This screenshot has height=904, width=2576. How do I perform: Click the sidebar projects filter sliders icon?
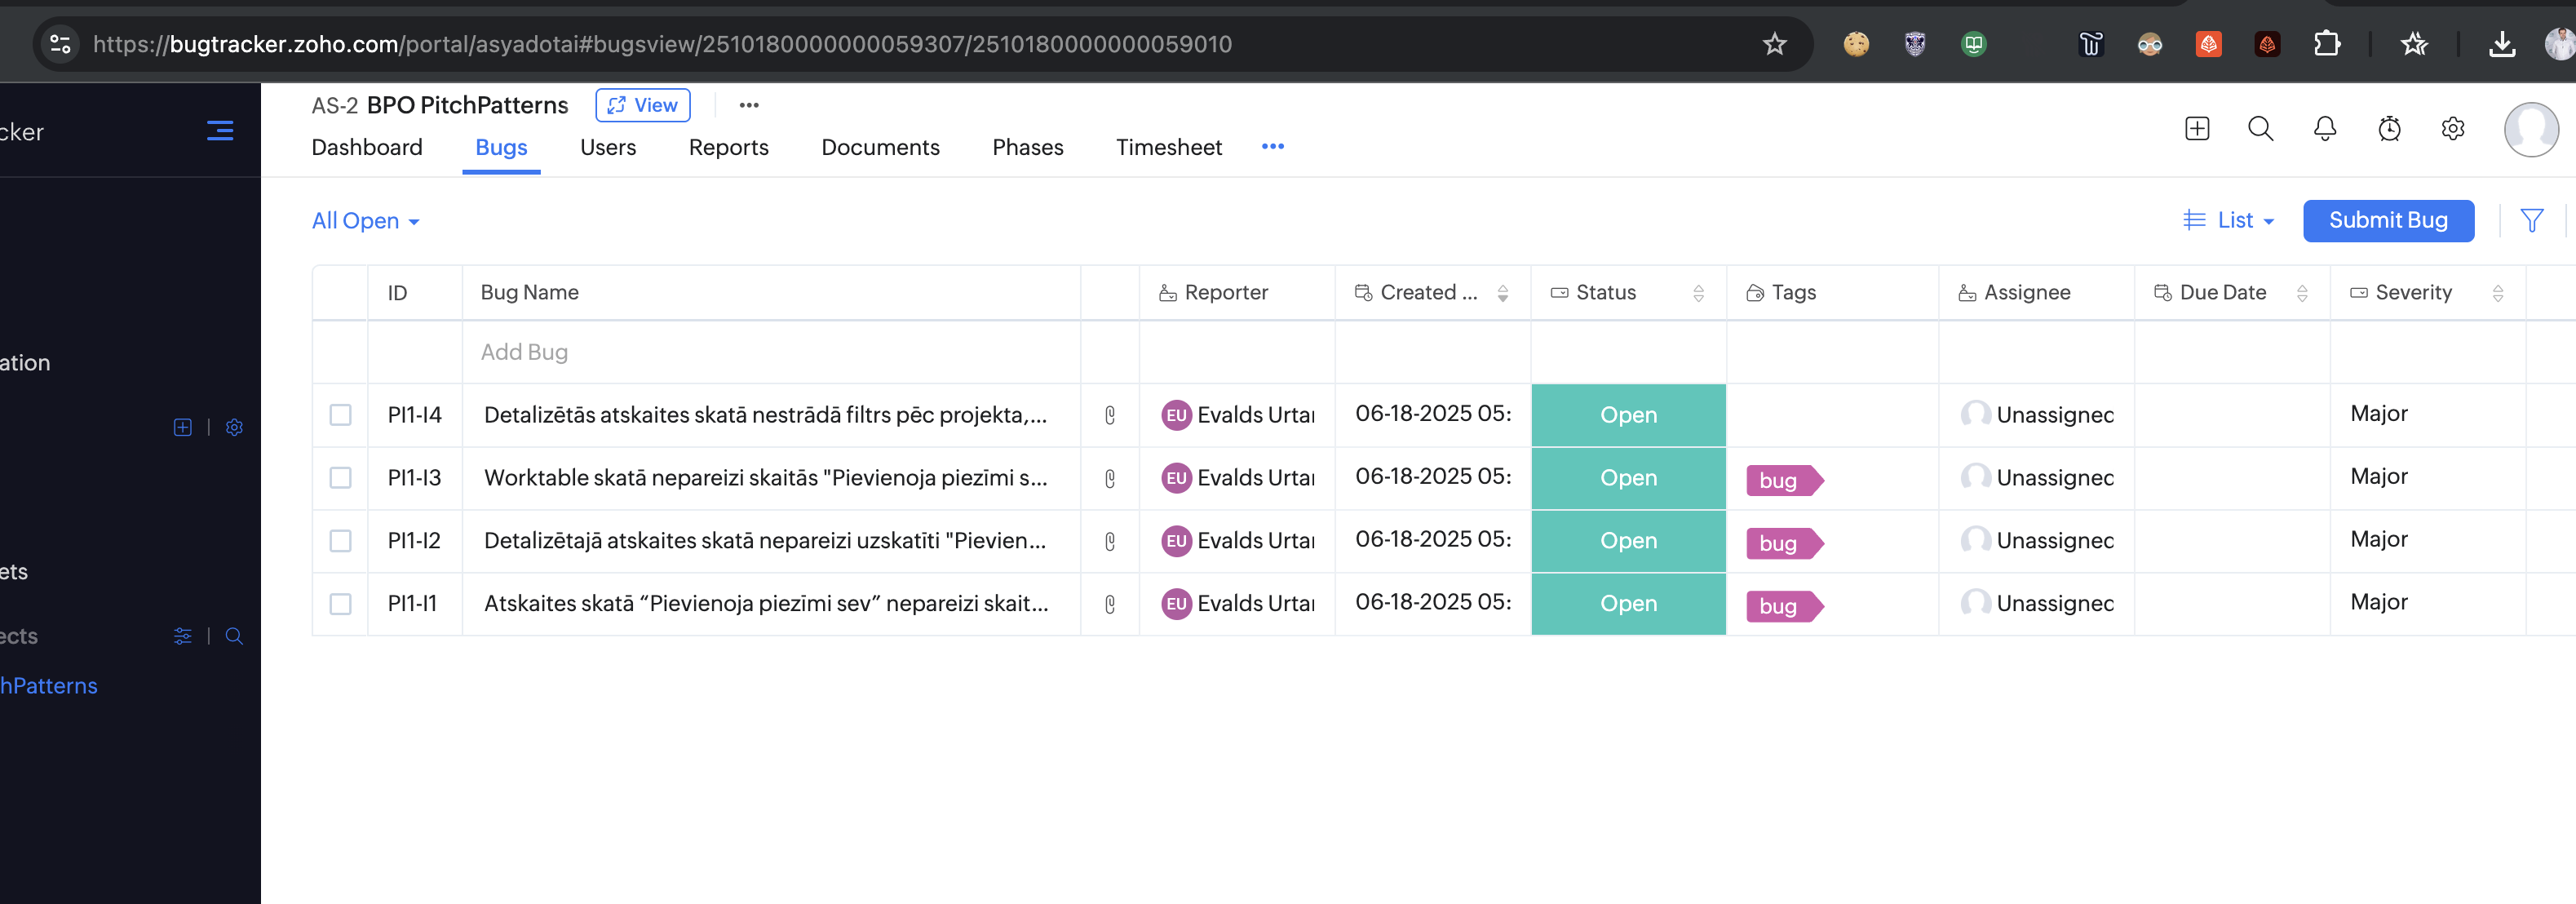pos(183,636)
